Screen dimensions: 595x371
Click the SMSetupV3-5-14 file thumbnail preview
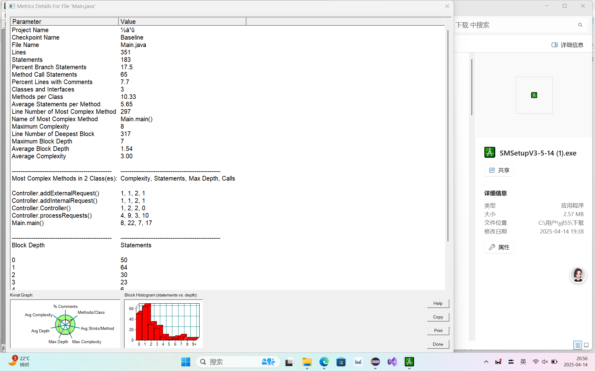(534, 95)
